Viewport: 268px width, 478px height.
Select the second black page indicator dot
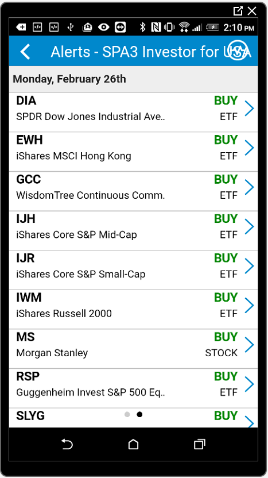point(139,414)
